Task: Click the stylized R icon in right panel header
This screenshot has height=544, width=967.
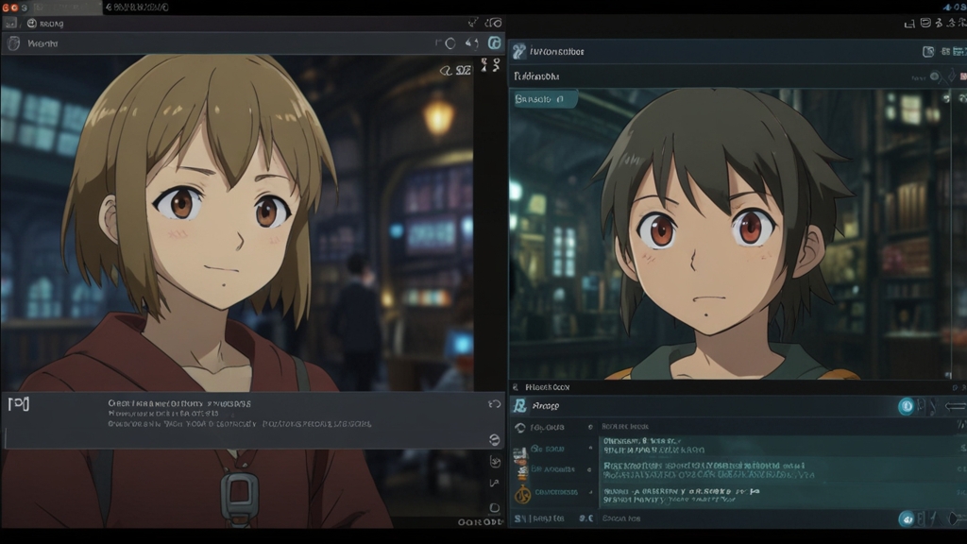Action: click(520, 405)
